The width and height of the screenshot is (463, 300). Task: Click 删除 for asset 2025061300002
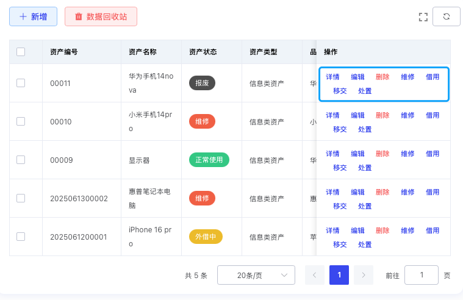click(382, 192)
